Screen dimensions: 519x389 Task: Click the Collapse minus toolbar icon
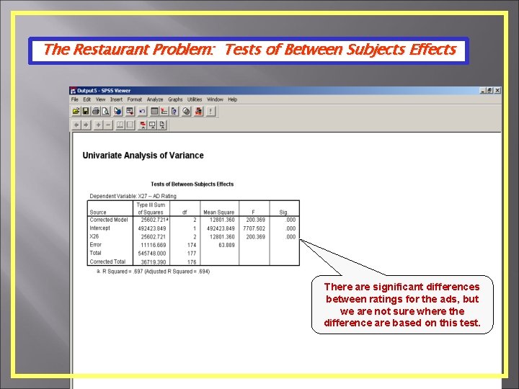108,125
